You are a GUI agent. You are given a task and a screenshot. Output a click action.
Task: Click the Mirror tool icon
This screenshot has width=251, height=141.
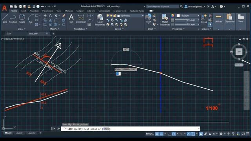[51, 20]
